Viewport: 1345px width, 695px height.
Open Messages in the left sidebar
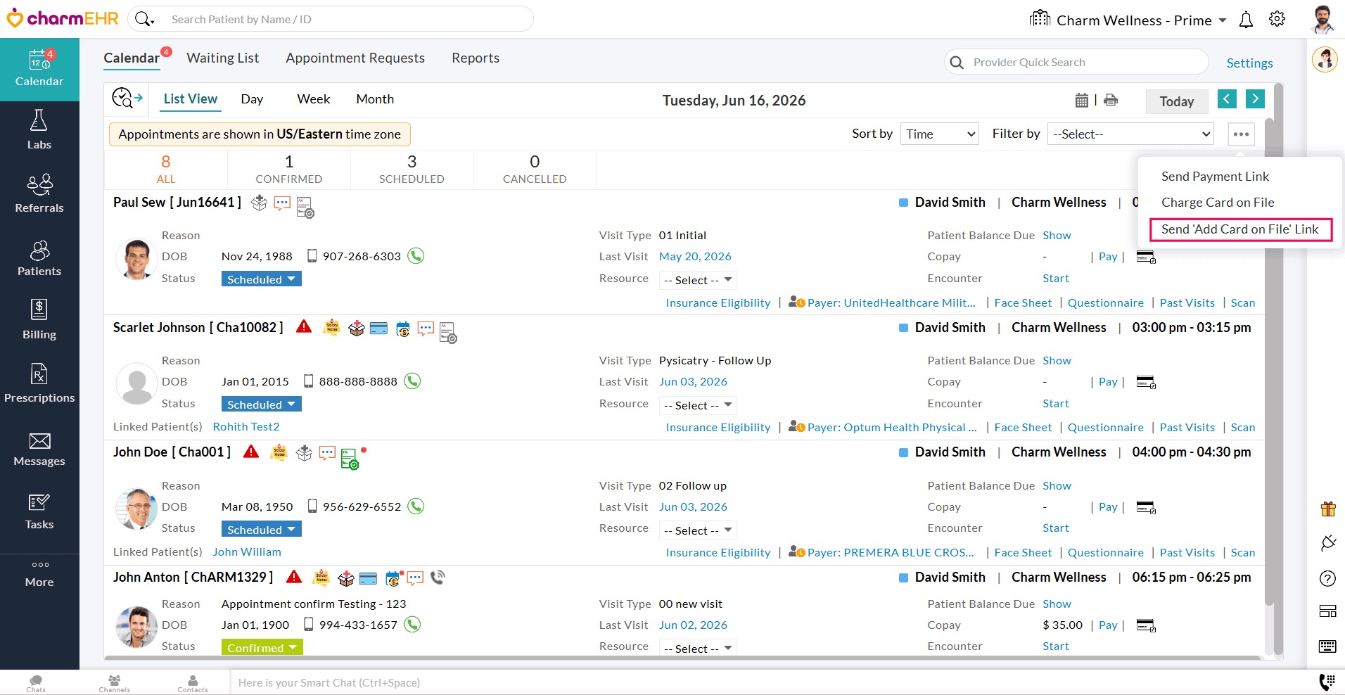(39, 449)
